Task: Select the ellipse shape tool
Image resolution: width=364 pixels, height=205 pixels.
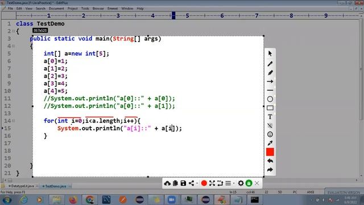Action: pos(270,99)
